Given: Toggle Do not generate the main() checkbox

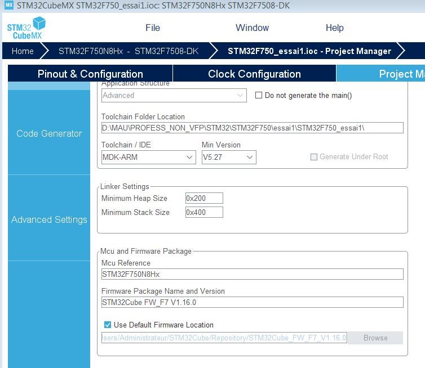Looking at the screenshot, I should 259,95.
